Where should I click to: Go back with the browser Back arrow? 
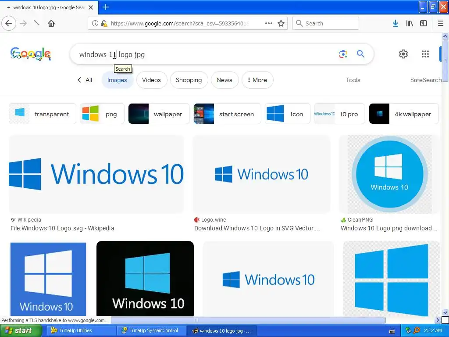[x=9, y=23]
